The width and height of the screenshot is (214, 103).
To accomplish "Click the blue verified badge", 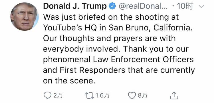I will [x=112, y=6].
